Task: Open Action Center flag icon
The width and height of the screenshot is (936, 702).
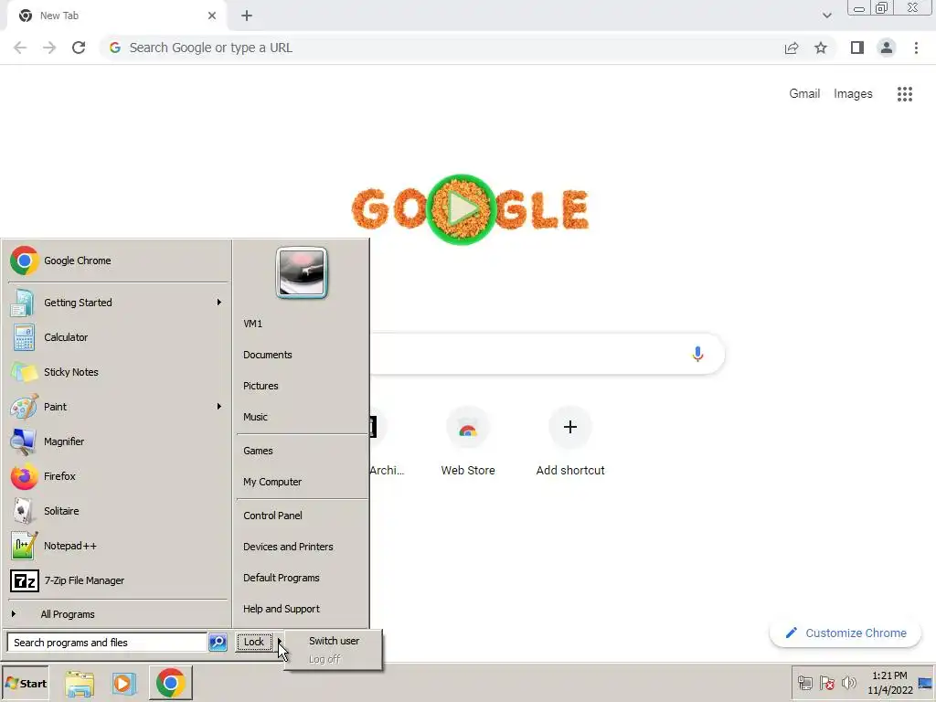Action: pyautogui.click(x=826, y=683)
